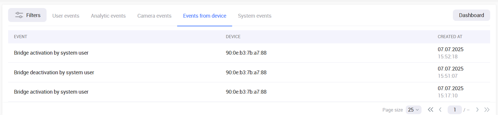Select the 15:17:10 bridge activation event
This screenshot has width=498, height=115.
coord(249,92)
